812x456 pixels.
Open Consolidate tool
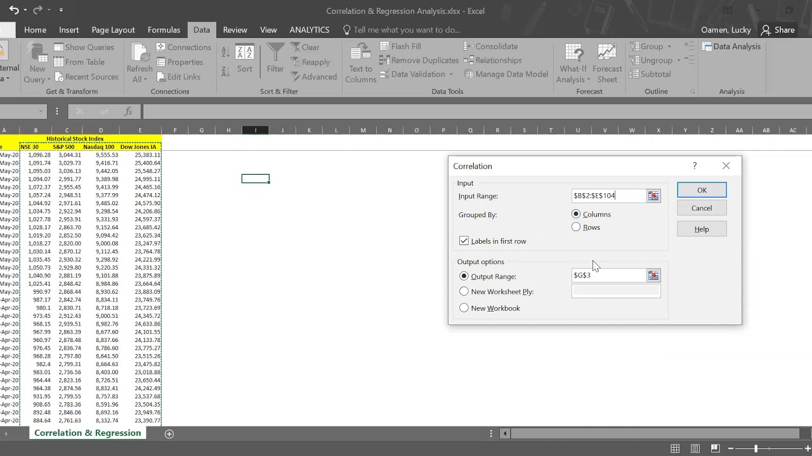point(491,46)
